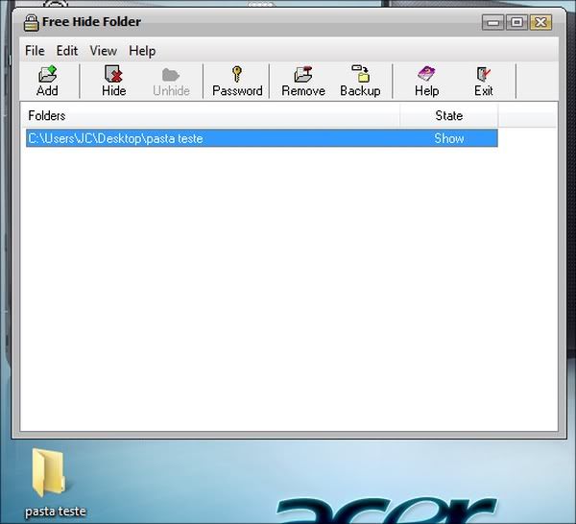Remove the selected folder entry

[x=303, y=81]
